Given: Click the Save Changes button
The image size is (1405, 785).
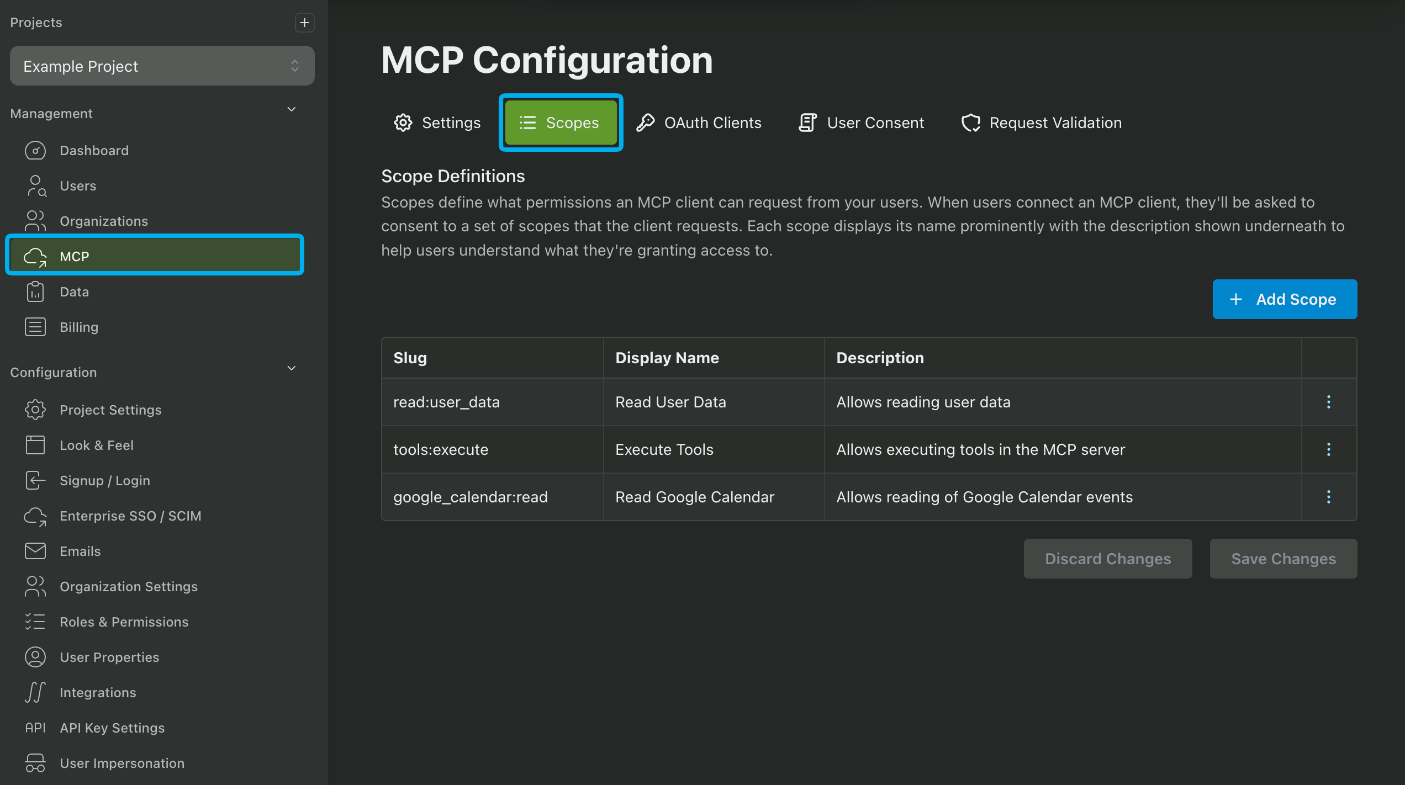Looking at the screenshot, I should click(x=1283, y=559).
